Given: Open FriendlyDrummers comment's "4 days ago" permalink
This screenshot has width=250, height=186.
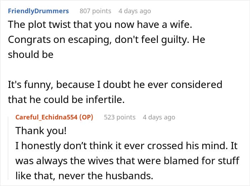Looking at the screenshot, I should pos(135,11).
